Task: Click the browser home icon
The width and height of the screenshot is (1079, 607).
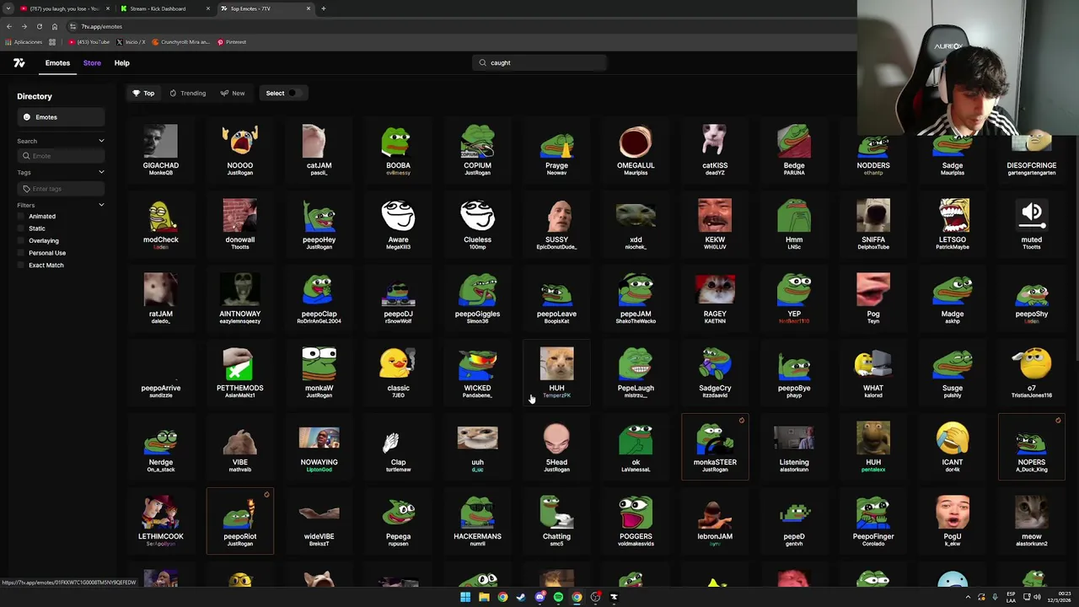Action: [54, 26]
